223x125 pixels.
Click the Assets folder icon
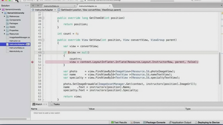tap(7, 27)
